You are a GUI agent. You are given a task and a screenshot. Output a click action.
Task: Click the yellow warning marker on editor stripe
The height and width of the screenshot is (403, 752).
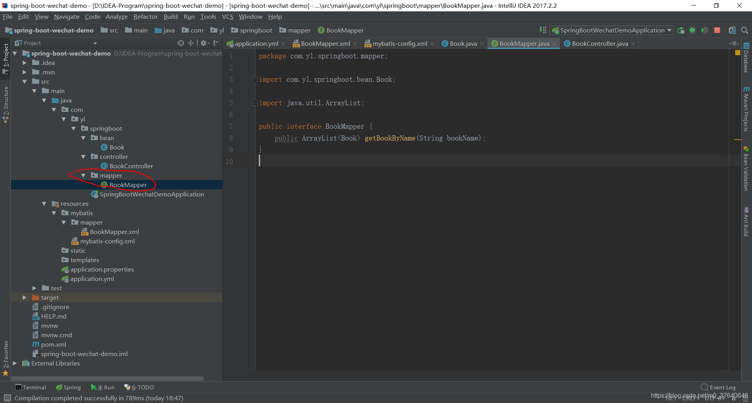737,139
